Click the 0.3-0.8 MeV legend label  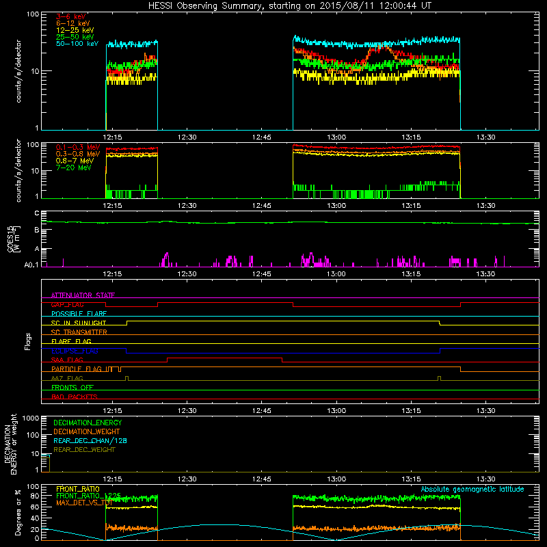click(78, 154)
